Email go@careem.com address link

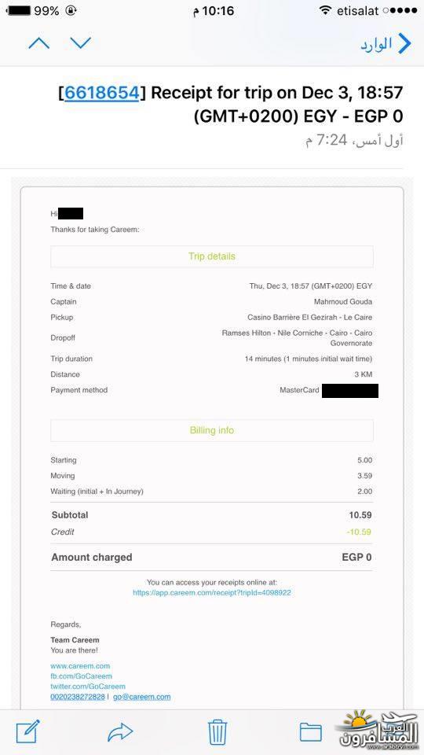coord(142,697)
